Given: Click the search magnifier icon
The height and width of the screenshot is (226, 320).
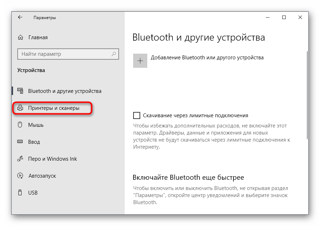Looking at the screenshot, I should coord(114,54).
